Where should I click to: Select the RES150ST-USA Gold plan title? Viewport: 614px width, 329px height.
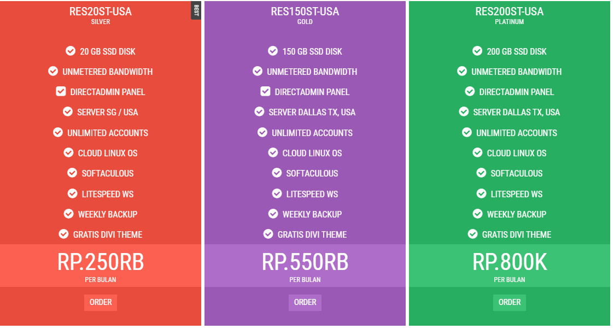(x=305, y=11)
